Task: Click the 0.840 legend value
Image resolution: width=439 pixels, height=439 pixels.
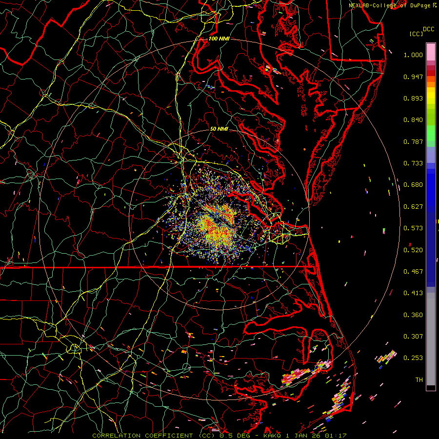Action: 413,120
